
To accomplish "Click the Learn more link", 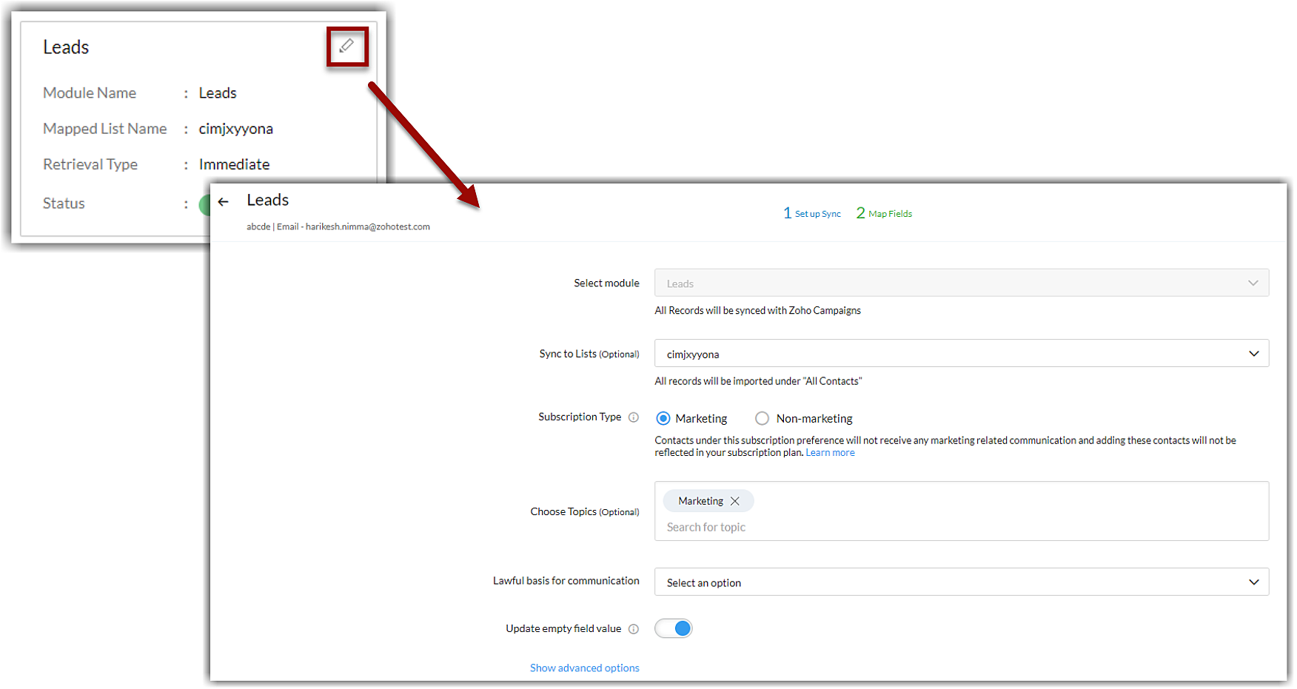I will [830, 453].
